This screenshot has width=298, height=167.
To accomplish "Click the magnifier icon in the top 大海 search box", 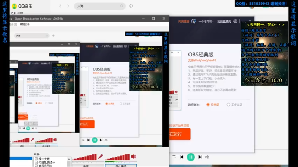I will (x=122, y=6).
